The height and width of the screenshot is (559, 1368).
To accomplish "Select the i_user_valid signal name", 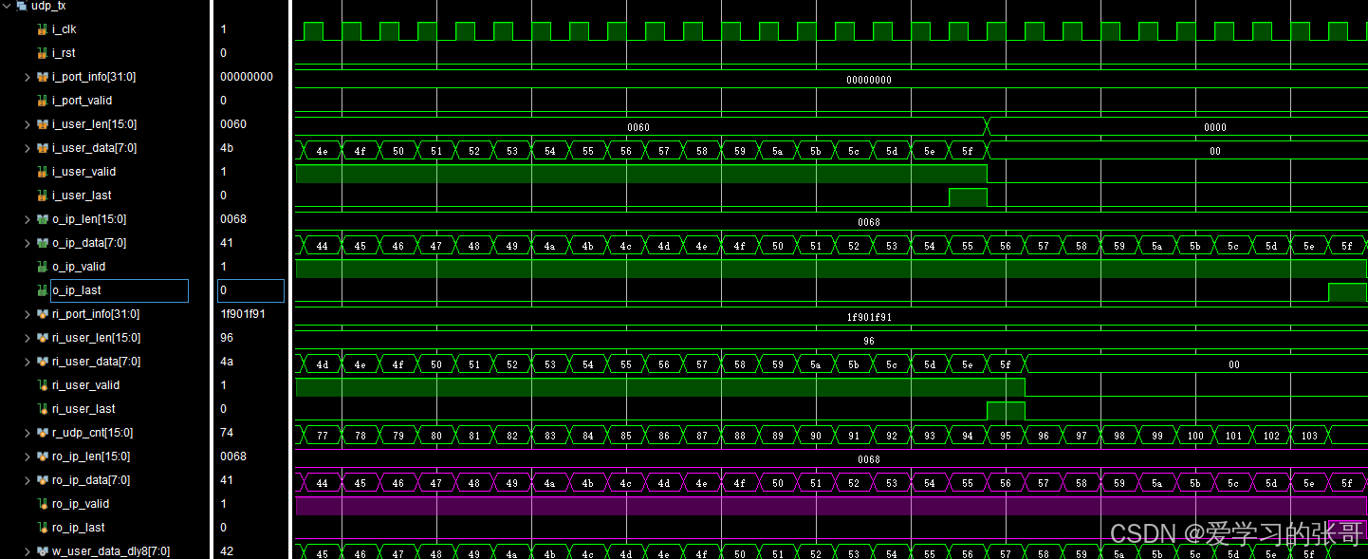I will tap(83, 172).
